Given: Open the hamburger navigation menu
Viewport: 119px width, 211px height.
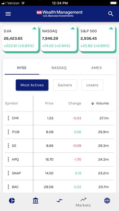Looking at the screenshot, I should tap(8, 14).
